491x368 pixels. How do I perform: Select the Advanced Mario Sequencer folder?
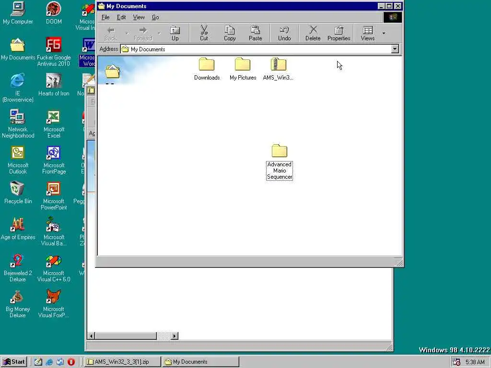click(280, 162)
